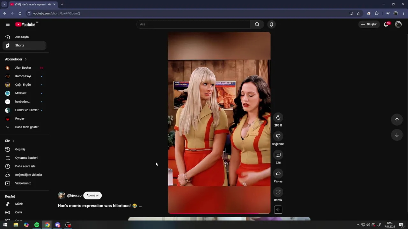This screenshot has height=229, width=408.
Task: Open Çağrı Ergün channel
Action: click(x=24, y=85)
